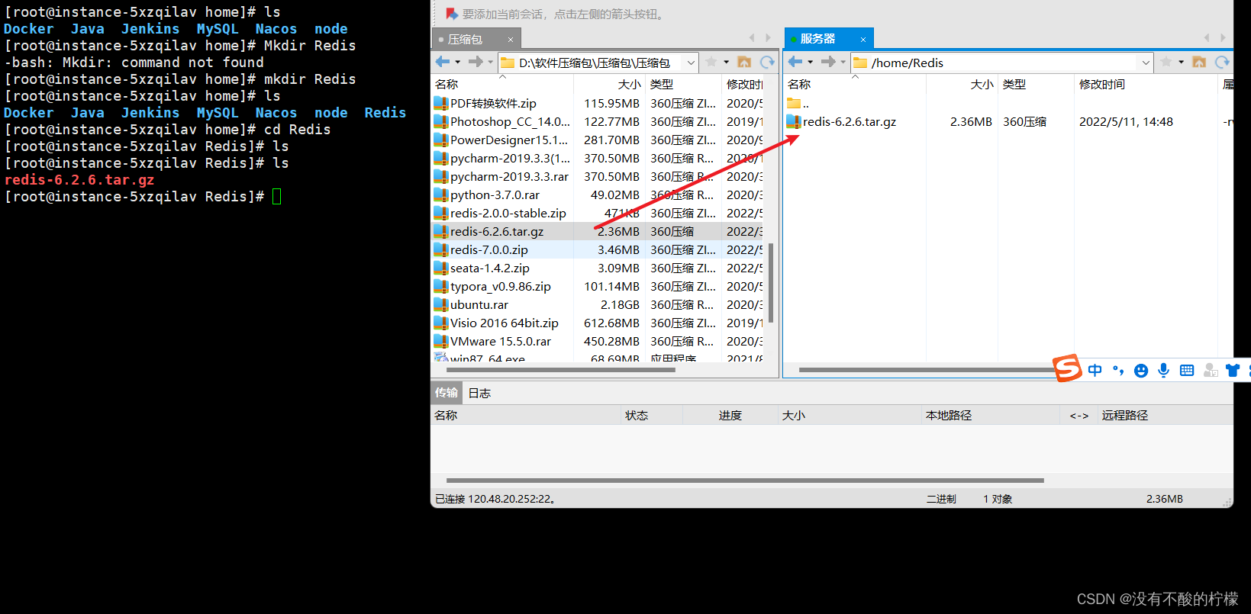Select PowerDesigner15.1 archive in local list
1251x614 pixels.
509,140
